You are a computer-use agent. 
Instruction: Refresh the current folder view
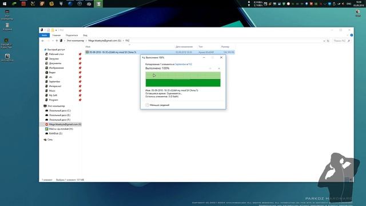tap(328, 41)
